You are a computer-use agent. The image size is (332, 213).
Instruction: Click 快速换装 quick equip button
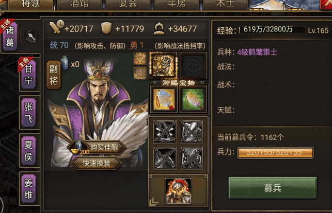(97, 163)
